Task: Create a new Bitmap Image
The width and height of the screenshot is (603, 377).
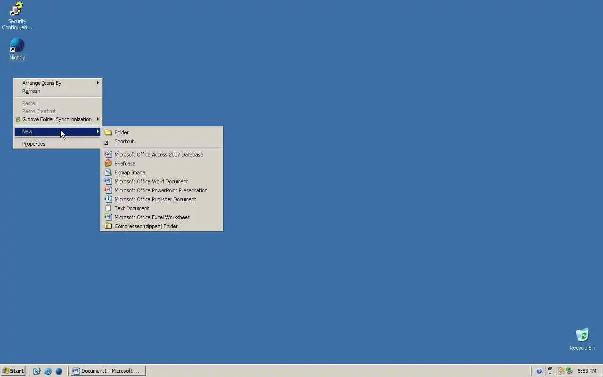Action: (162, 172)
